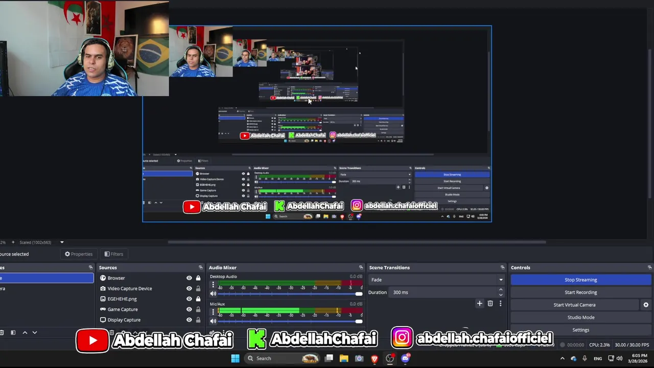Pop out the Sources dock
The width and height of the screenshot is (654, 368).
[200, 267]
